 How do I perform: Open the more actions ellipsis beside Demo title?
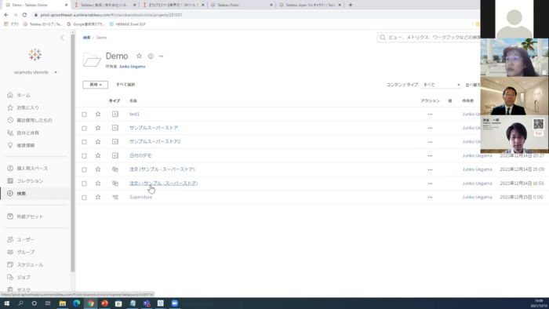[x=161, y=56]
